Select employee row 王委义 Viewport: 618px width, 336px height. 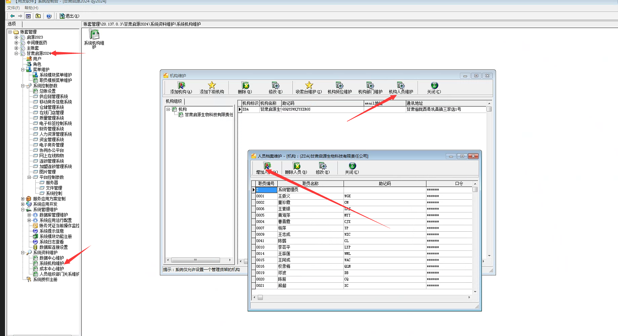tap(362, 196)
